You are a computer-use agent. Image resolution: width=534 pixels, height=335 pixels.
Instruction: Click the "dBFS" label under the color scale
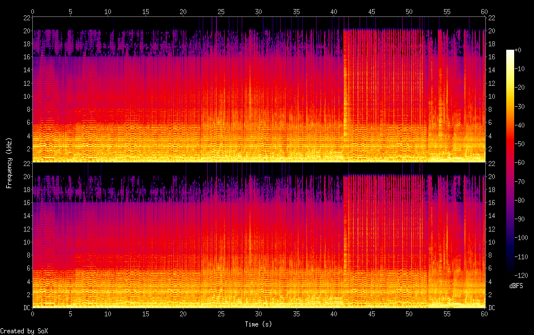516,286
